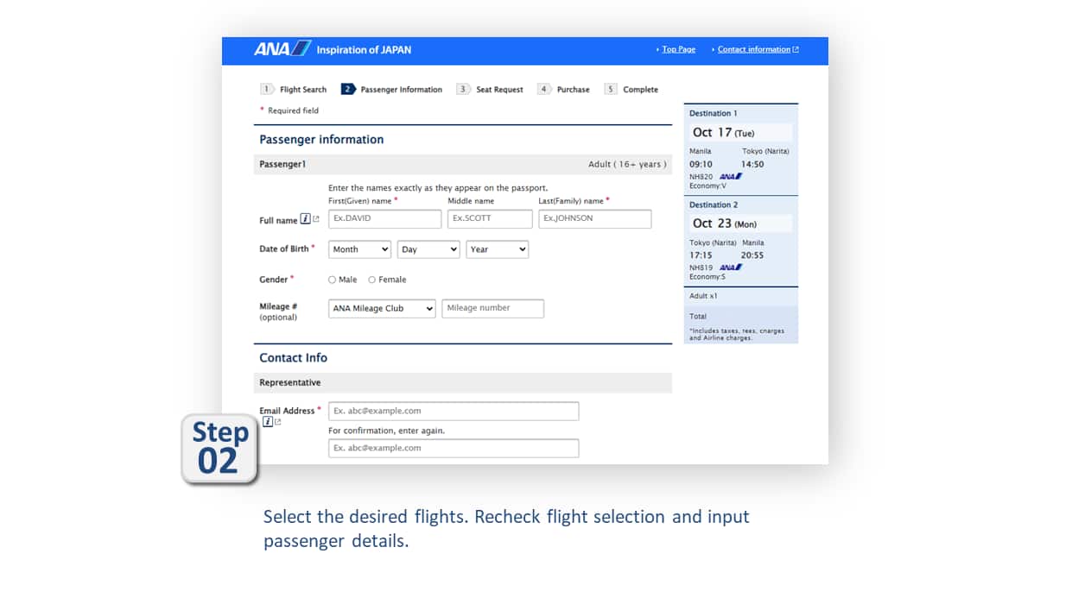Image resolution: width=1091 pixels, height=604 pixels.
Task: Select the Female gender radio button
Action: pos(371,279)
